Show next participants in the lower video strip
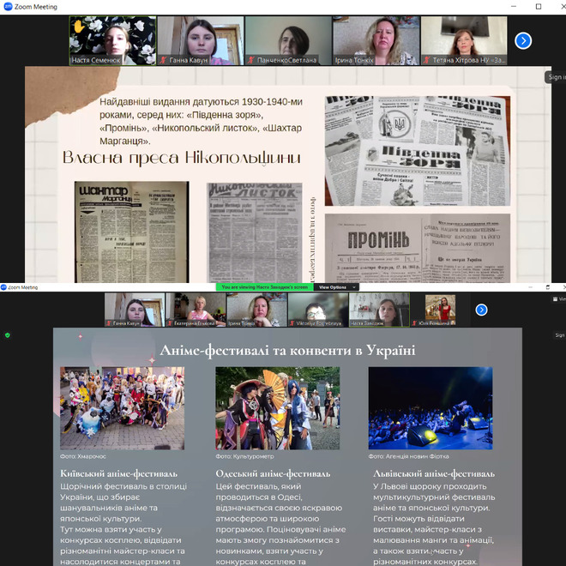Image resolution: width=566 pixels, height=566 pixels. pos(481,310)
